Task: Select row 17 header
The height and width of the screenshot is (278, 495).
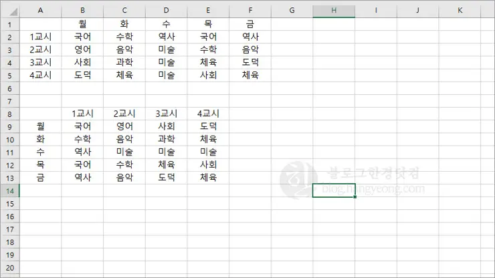Action: (10, 229)
